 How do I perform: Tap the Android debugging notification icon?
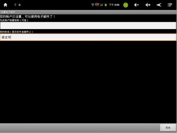[20, 5]
